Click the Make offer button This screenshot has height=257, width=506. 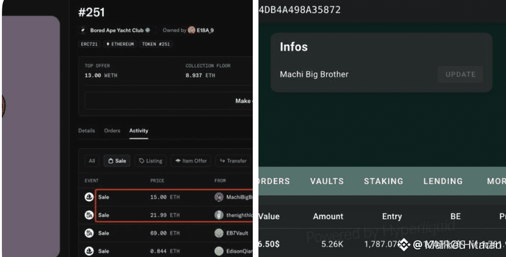[169, 101]
